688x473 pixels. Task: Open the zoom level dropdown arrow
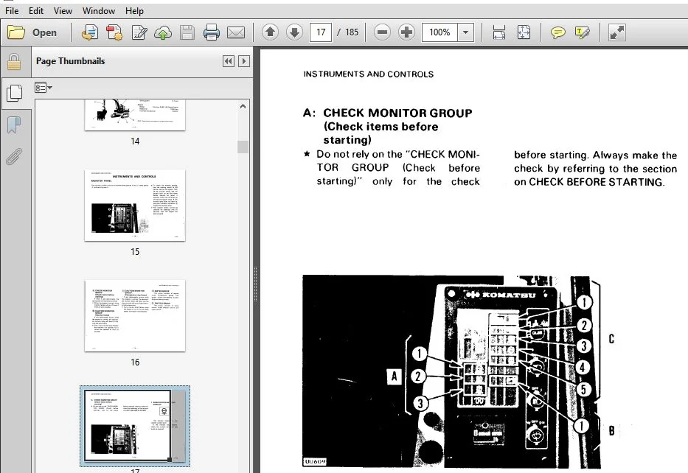click(465, 32)
